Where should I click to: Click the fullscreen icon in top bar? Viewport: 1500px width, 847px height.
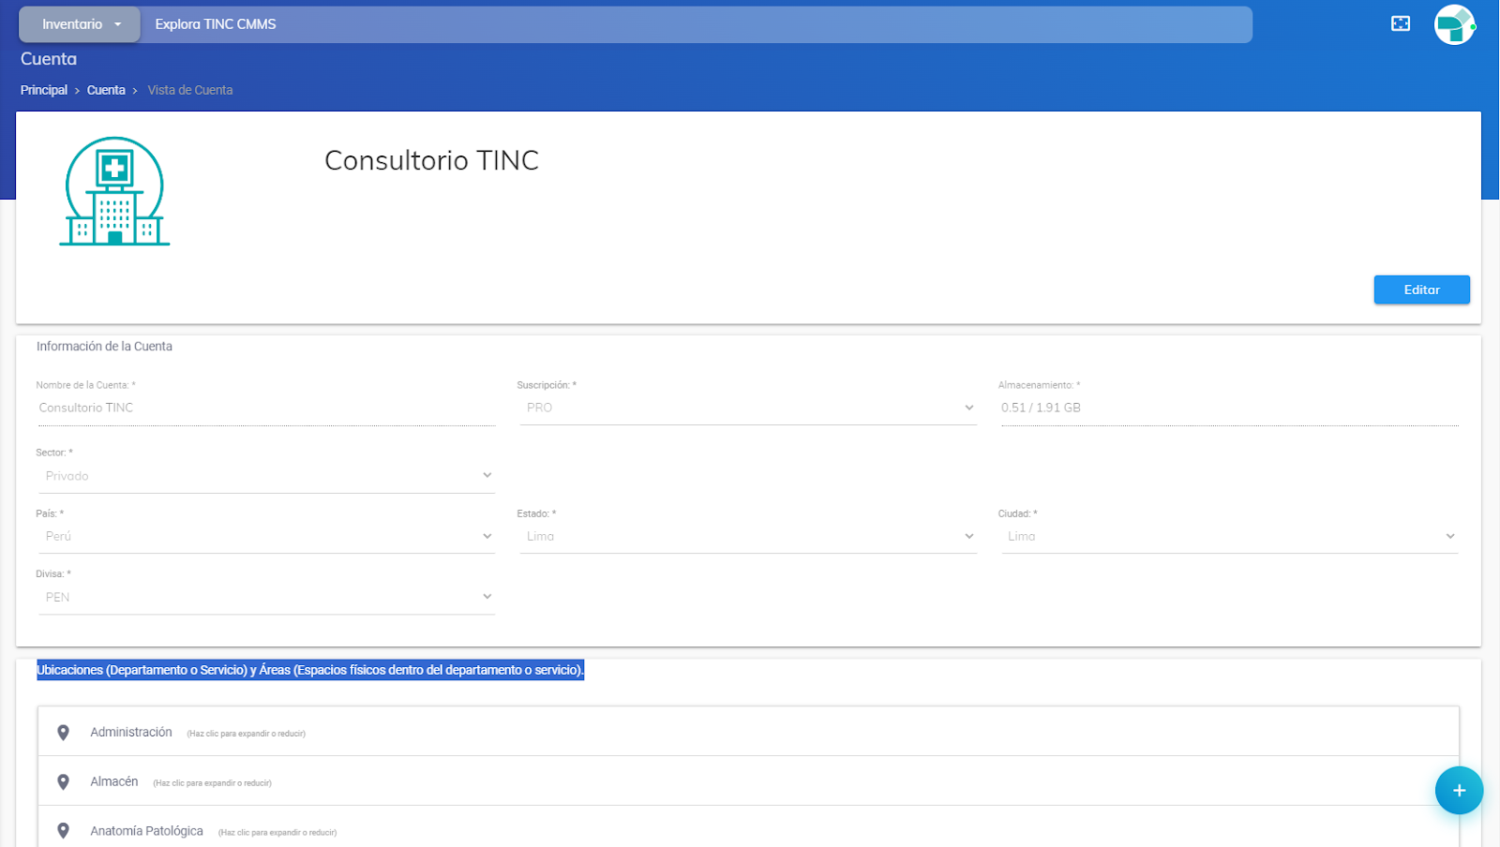click(x=1400, y=24)
